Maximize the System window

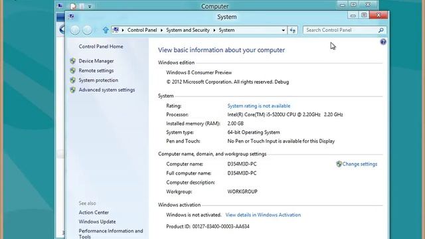click(364, 15)
